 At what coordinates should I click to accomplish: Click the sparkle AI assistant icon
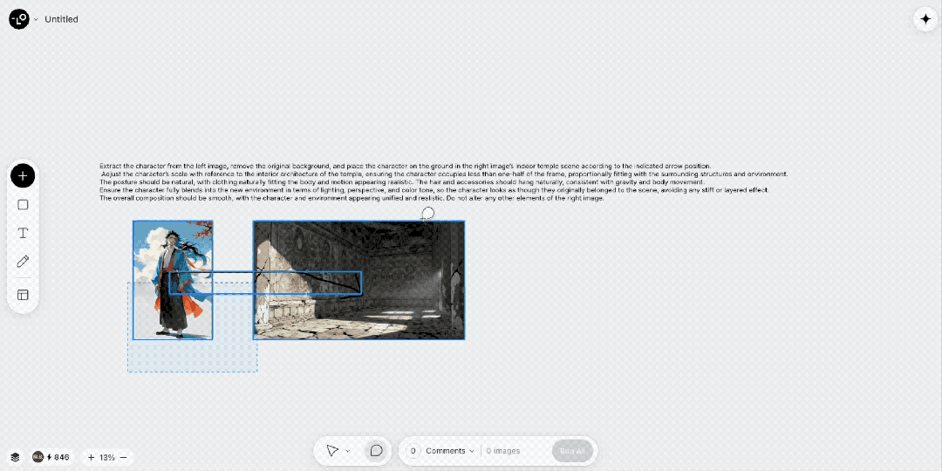(x=925, y=19)
